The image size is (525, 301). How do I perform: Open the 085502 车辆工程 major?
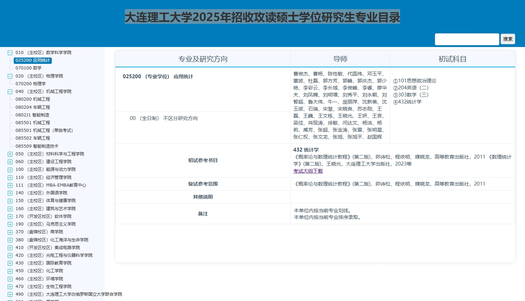[33, 138]
